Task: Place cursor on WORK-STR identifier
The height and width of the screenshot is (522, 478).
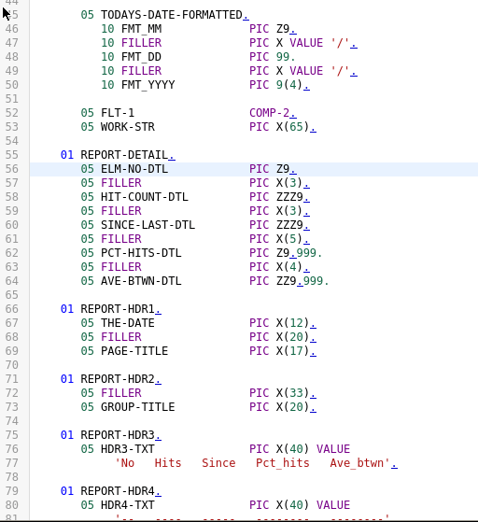Action: coord(128,127)
